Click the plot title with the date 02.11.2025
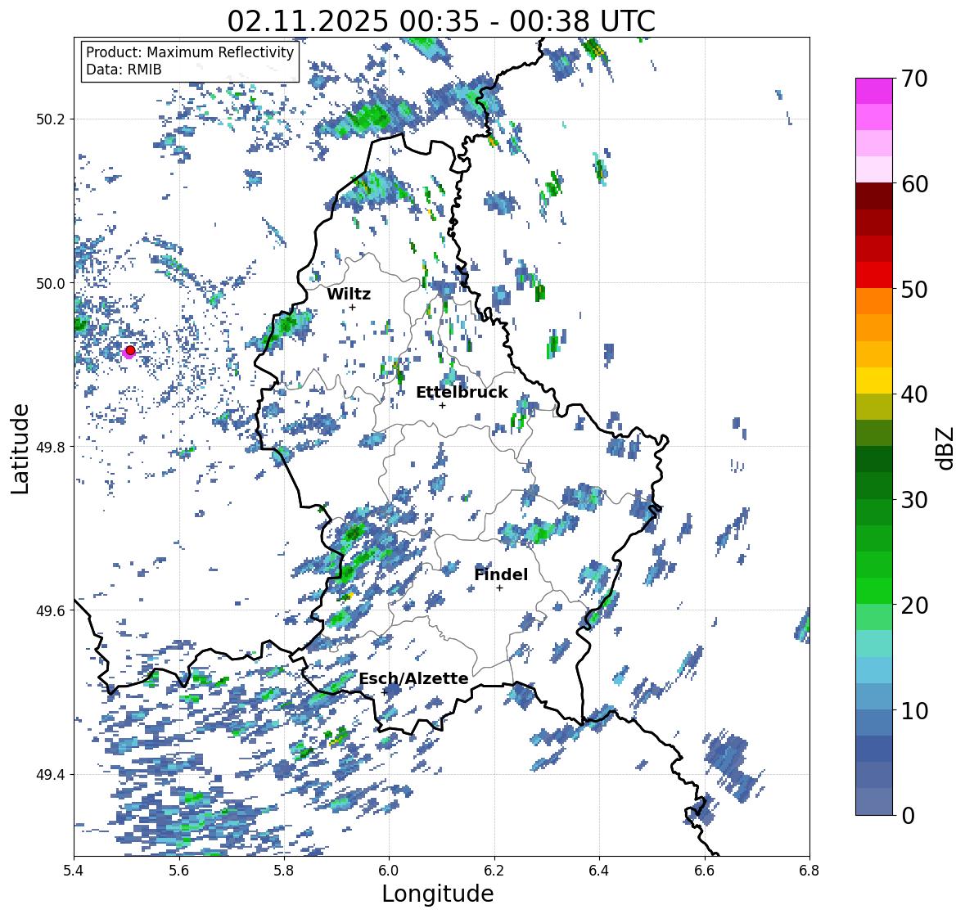This screenshot has width=965, height=914. pos(441,21)
